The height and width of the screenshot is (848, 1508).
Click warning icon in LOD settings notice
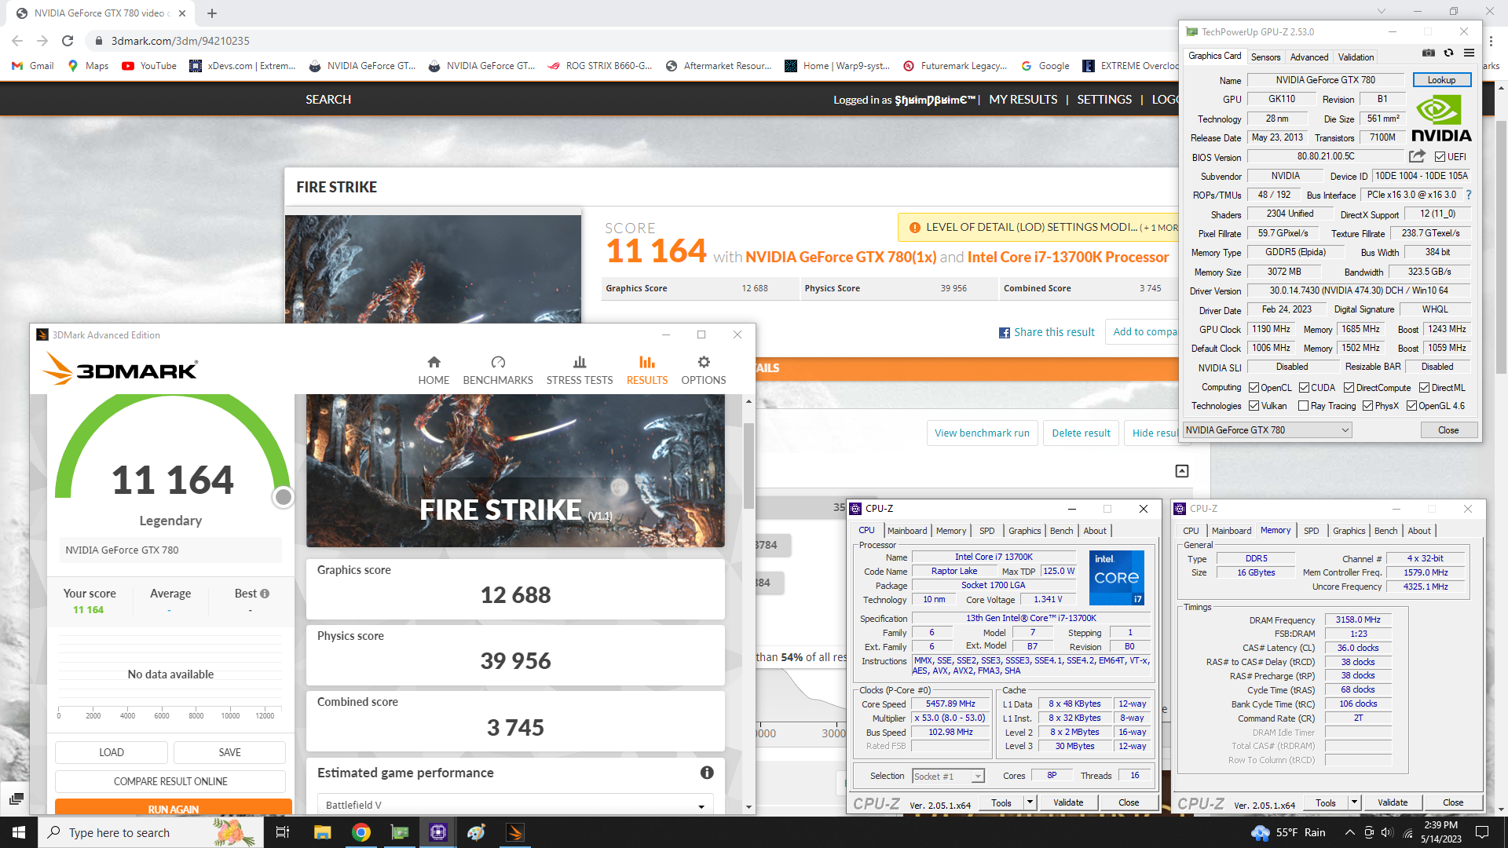click(914, 228)
